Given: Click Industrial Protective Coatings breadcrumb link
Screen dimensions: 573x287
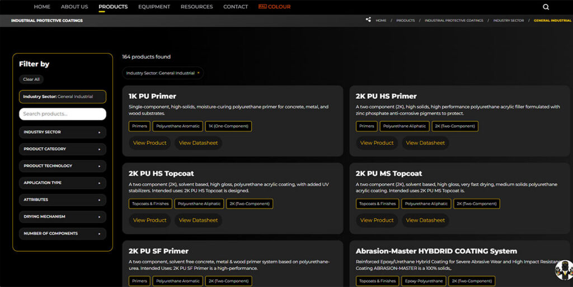Looking at the screenshot, I should pyautogui.click(x=454, y=21).
